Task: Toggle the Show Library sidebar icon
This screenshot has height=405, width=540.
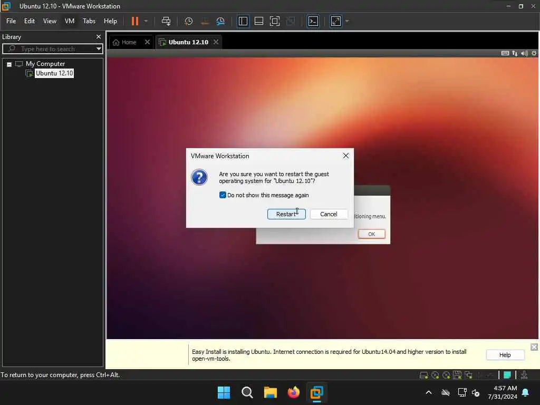Action: tap(243, 21)
